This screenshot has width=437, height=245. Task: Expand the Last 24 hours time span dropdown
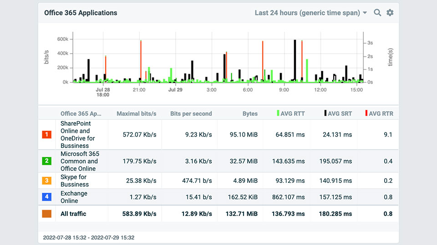(311, 13)
